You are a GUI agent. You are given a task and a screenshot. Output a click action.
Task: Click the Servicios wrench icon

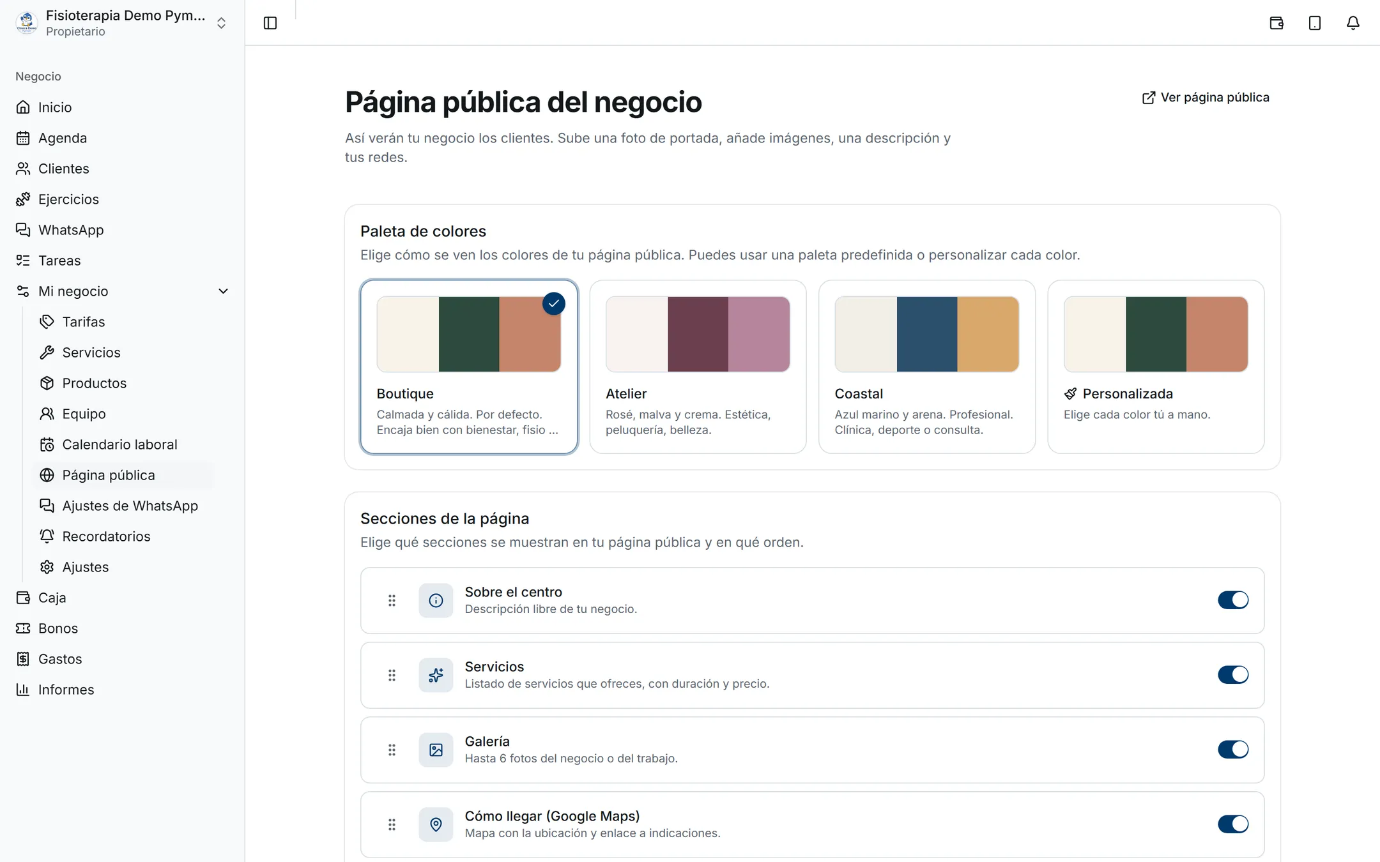[x=47, y=352]
